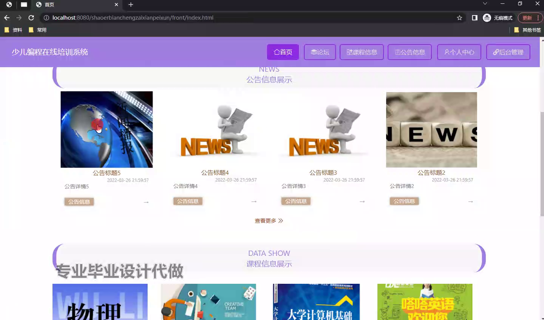The image size is (544, 320).
Task: Click the 公告信息展示 section heading
Action: click(269, 80)
